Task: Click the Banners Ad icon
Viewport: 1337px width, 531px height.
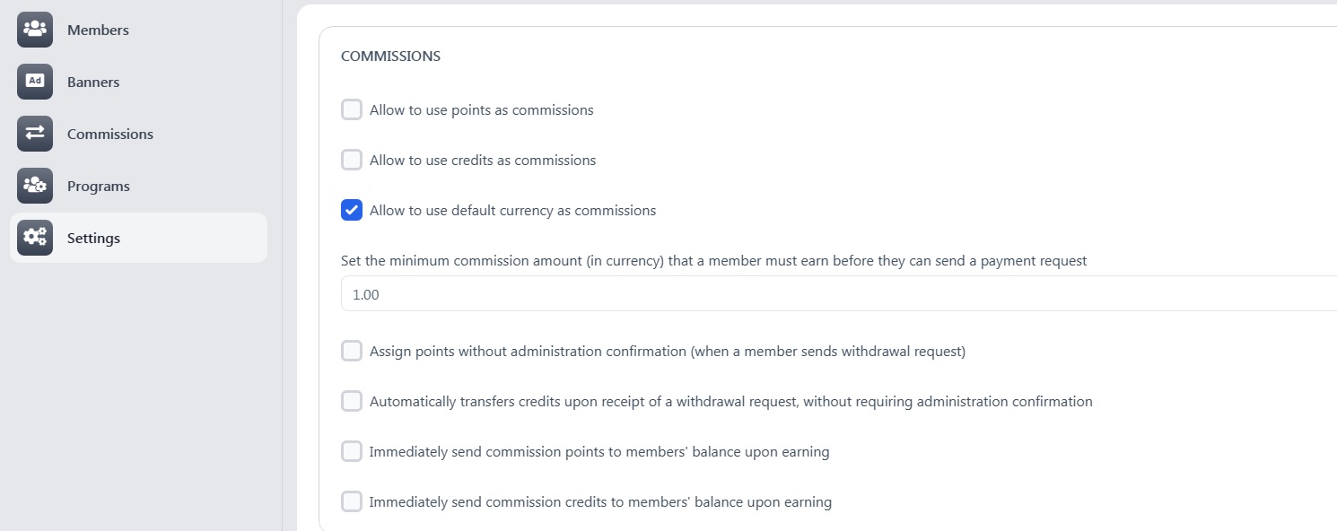Action: point(35,82)
